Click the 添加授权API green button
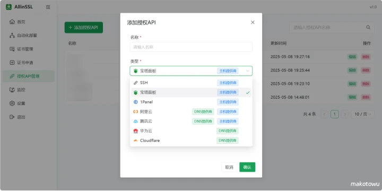The width and height of the screenshot is (382, 191). tap(84, 28)
